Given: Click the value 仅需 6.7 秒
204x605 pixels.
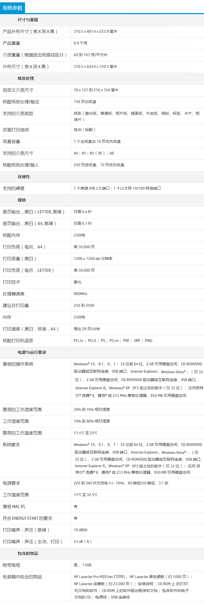Looking at the screenshot, I should [83, 224].
